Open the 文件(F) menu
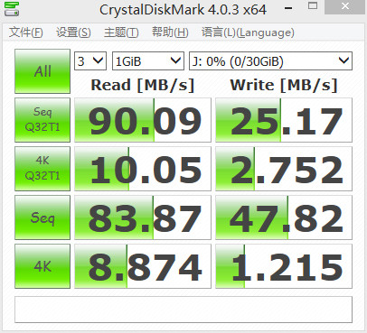This screenshot has height=333, width=367. click(x=26, y=32)
